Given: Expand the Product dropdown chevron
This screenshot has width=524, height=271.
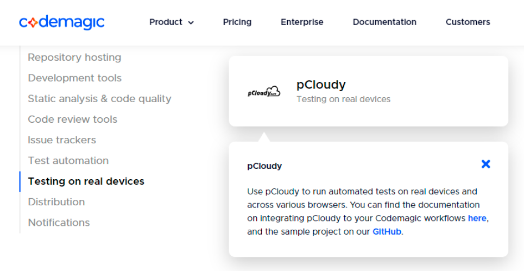Looking at the screenshot, I should (191, 23).
